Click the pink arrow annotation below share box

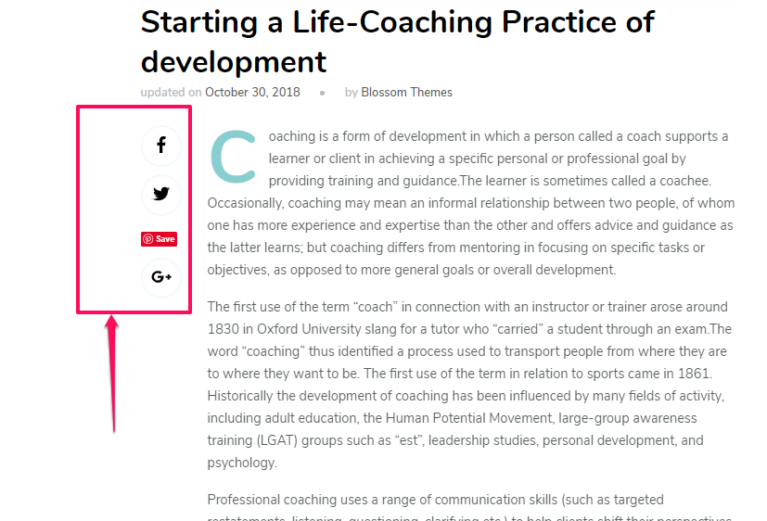[x=112, y=374]
